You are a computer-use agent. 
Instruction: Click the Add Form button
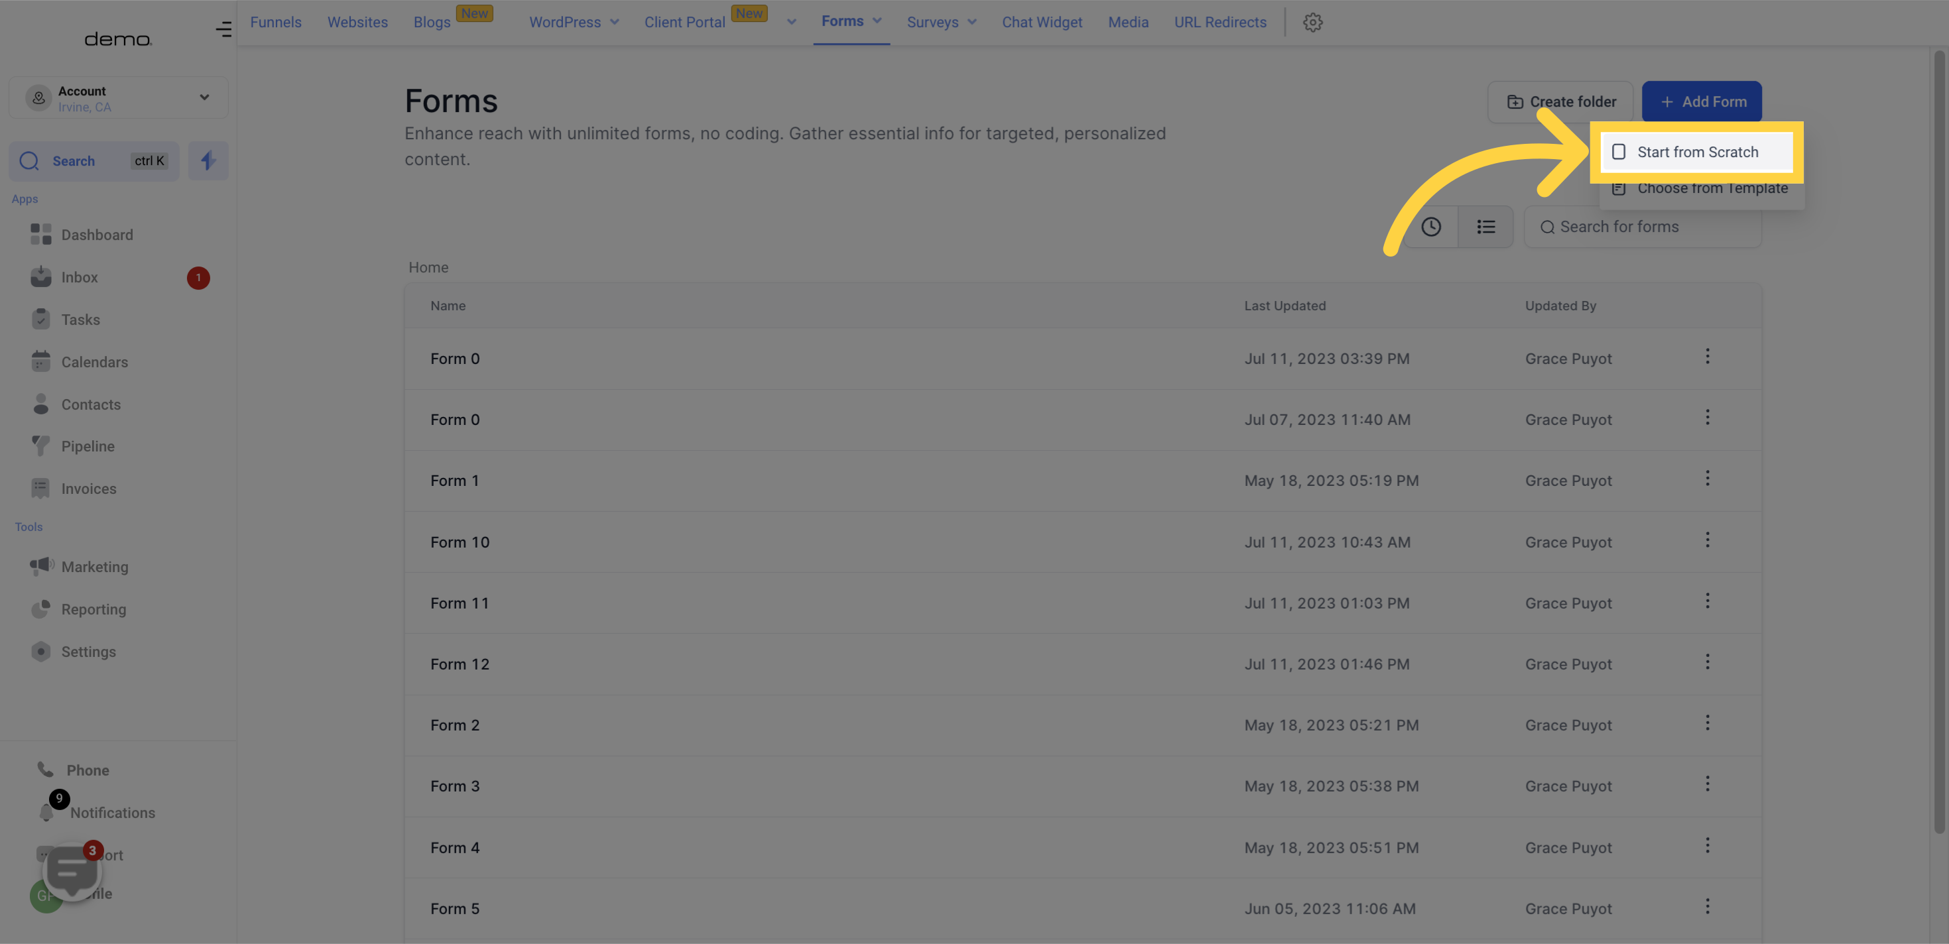pyautogui.click(x=1702, y=102)
